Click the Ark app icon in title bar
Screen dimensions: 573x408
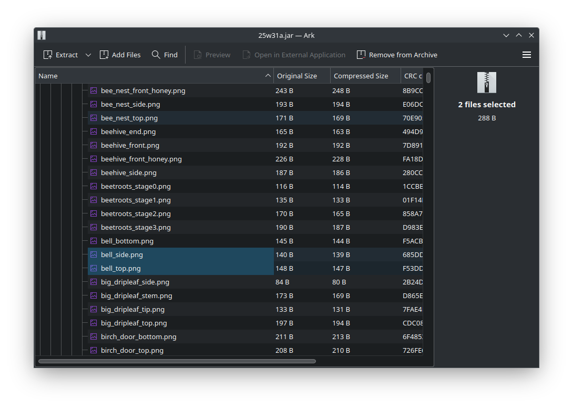[x=42, y=35]
